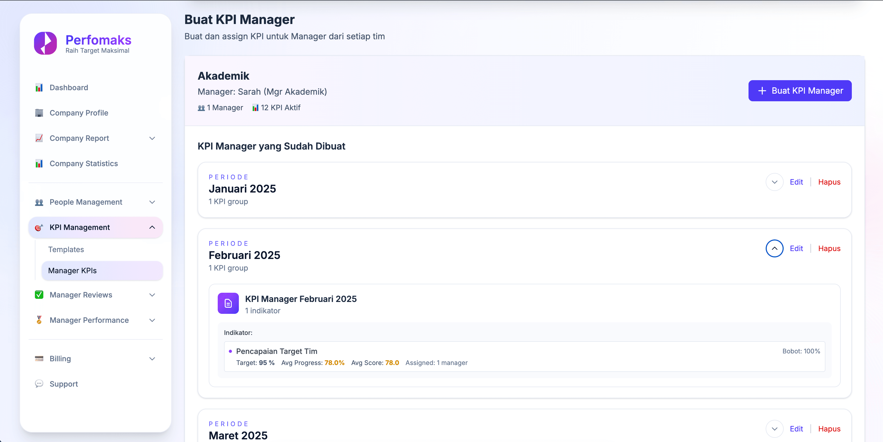Screen dimensions: 883x442
Task: Expand the Januari 2025 period card
Action: (x=774, y=182)
